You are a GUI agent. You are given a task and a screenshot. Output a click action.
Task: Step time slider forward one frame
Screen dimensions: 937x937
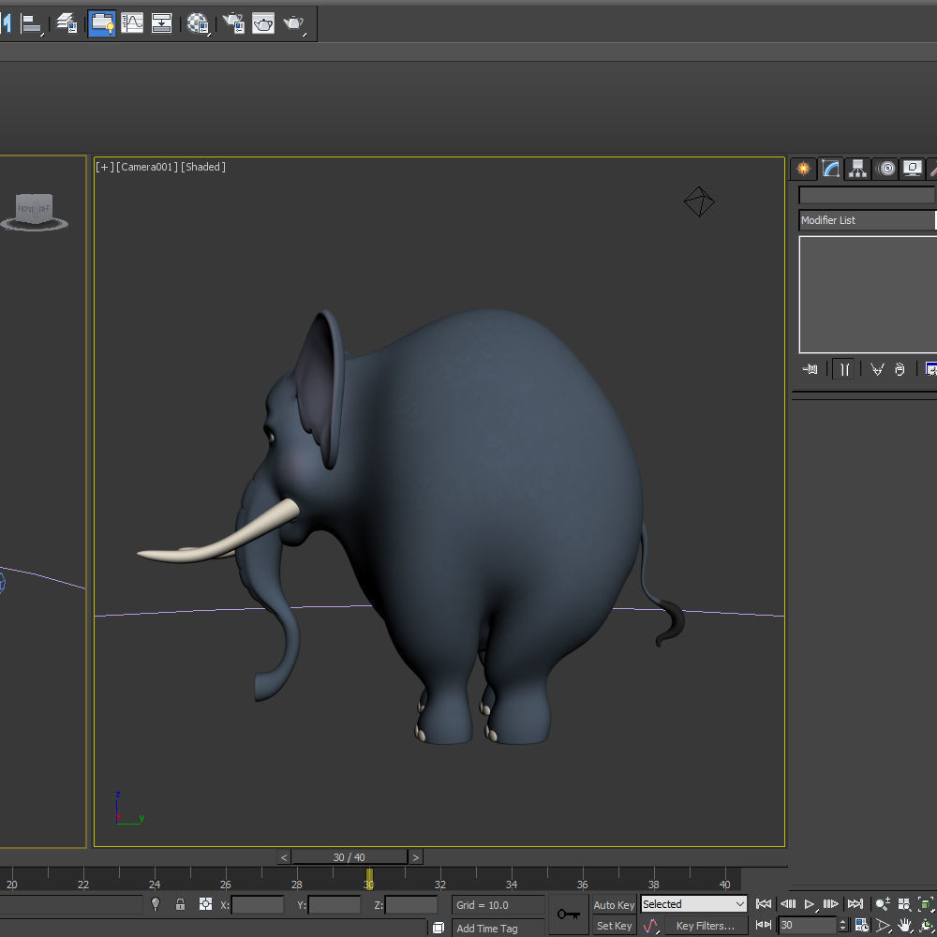[x=416, y=857]
